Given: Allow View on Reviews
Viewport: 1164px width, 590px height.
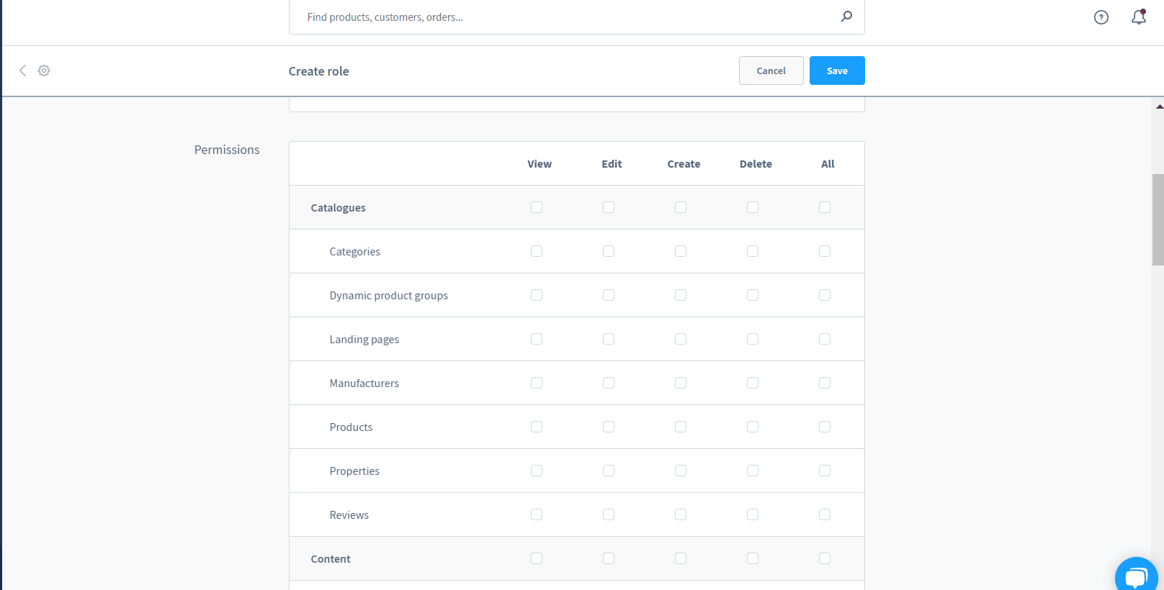Looking at the screenshot, I should pos(537,514).
